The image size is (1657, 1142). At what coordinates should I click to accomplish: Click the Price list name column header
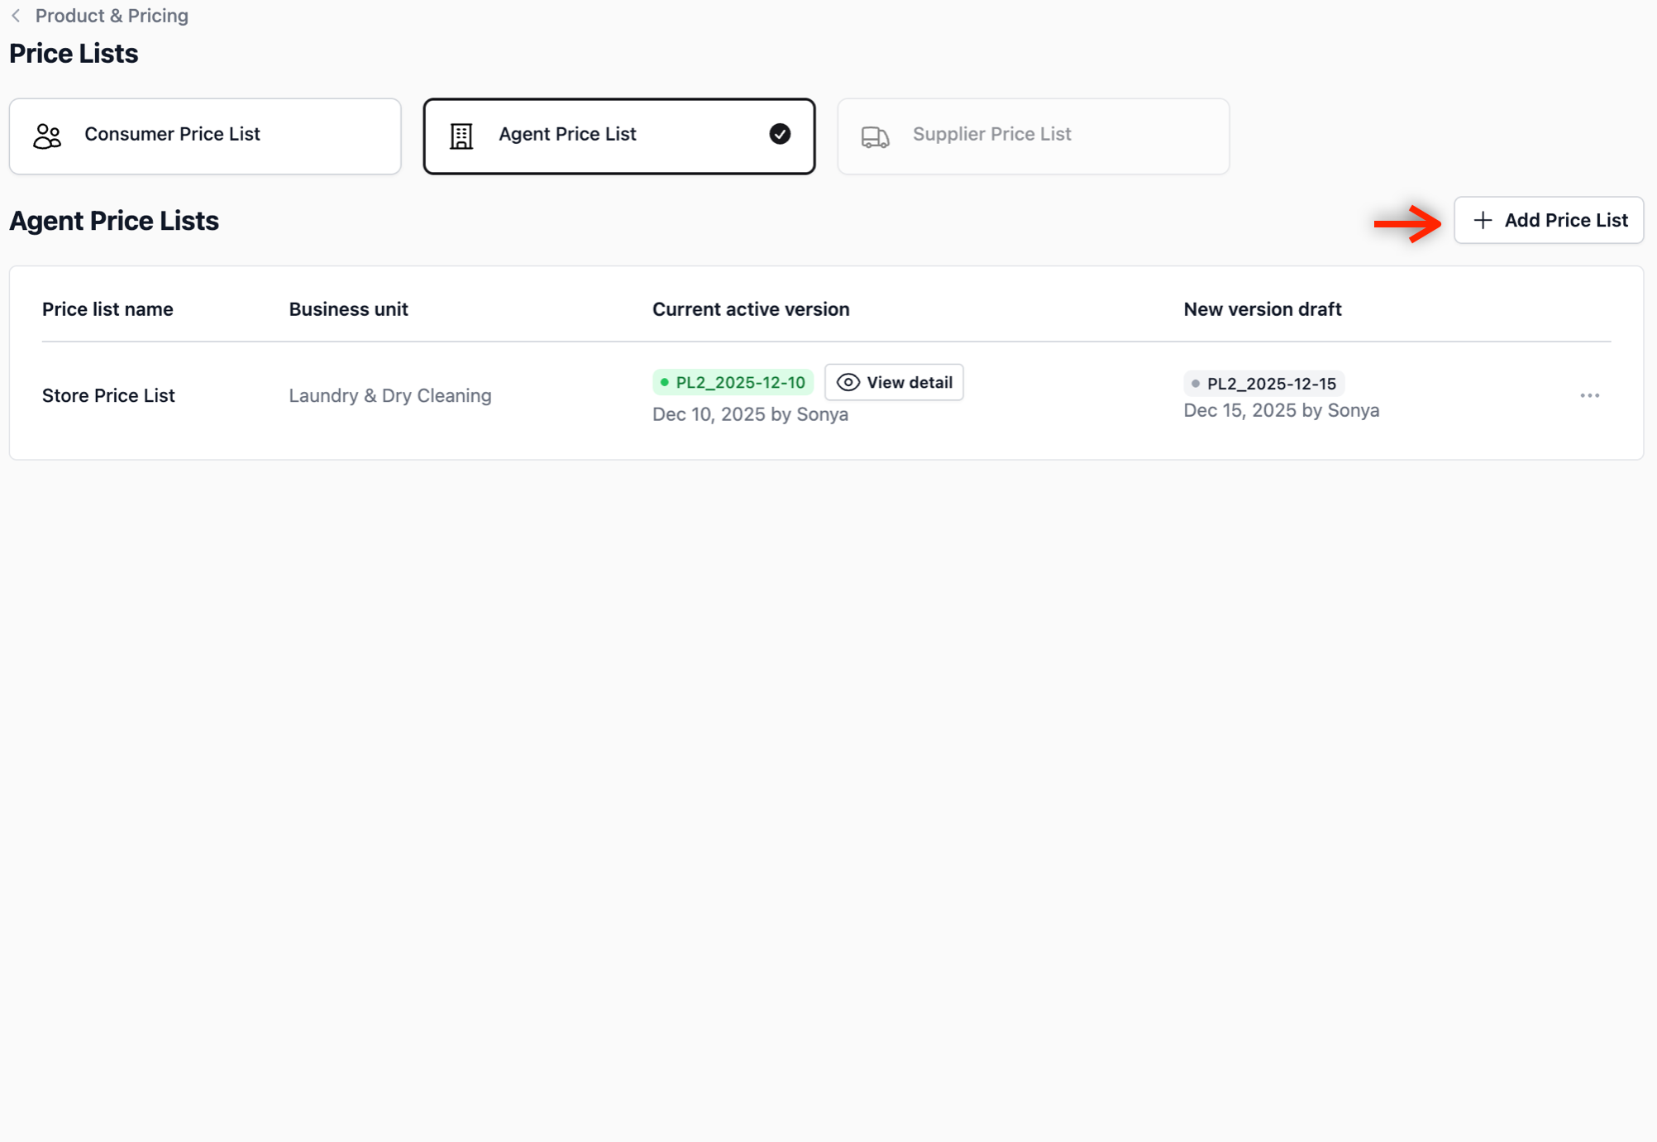[107, 309]
